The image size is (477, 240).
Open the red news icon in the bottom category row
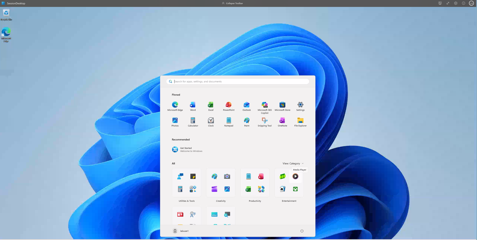coord(180,214)
